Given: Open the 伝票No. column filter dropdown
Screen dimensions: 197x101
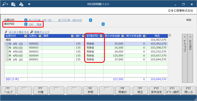Looking at the screenshot, I should [x=40, y=36].
